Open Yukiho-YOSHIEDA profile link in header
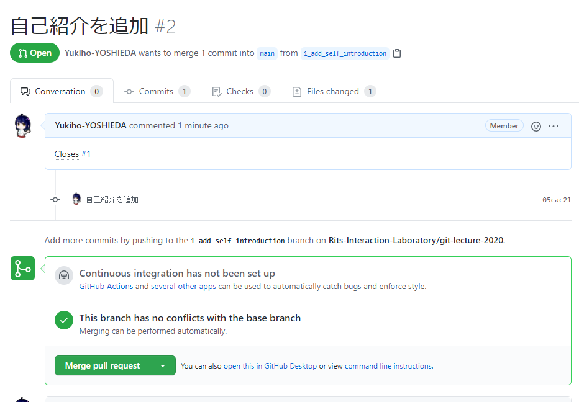579x402 pixels. click(101, 53)
